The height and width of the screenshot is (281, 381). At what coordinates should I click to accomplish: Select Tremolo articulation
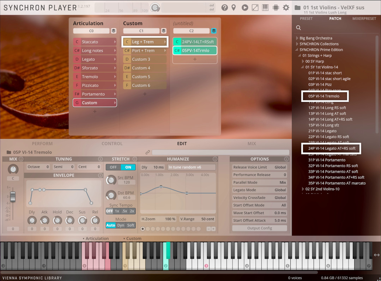(x=95, y=77)
